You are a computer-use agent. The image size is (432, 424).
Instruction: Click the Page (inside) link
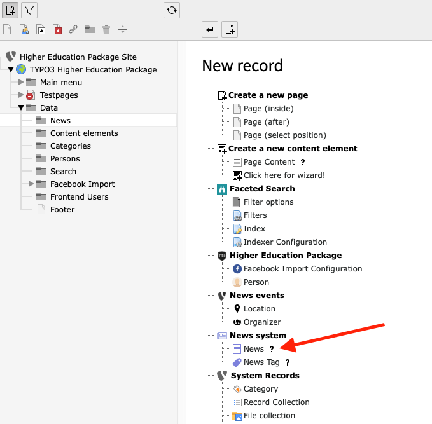click(x=268, y=109)
